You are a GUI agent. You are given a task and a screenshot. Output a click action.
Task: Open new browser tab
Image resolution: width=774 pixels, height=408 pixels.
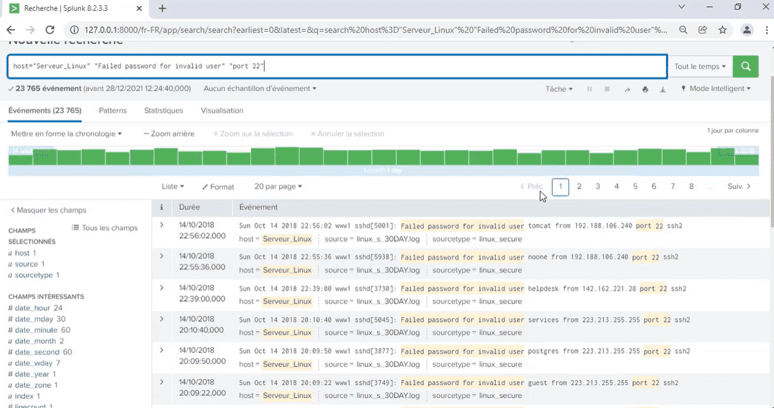(x=162, y=8)
